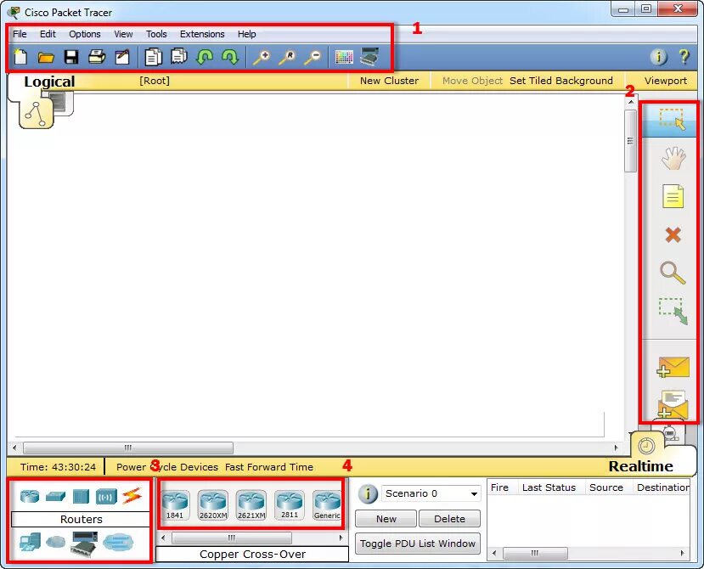Click New Cluster in the workspace bar
Viewport: 704px width, 569px height.
tap(389, 81)
